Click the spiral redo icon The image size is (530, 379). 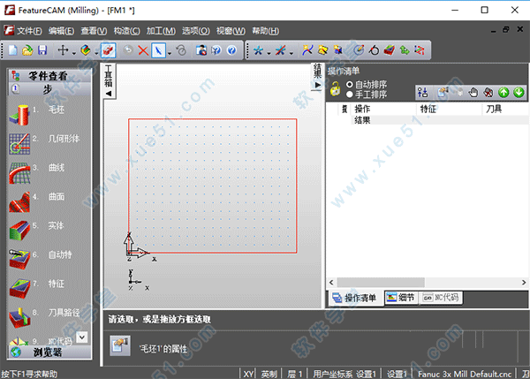pos(181,50)
